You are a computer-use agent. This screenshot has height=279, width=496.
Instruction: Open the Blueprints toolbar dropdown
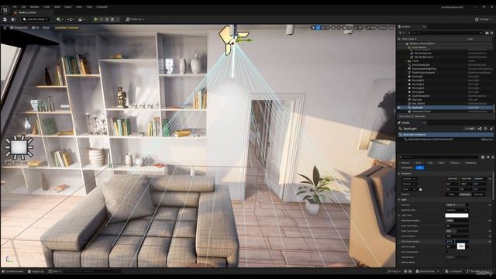(71, 19)
